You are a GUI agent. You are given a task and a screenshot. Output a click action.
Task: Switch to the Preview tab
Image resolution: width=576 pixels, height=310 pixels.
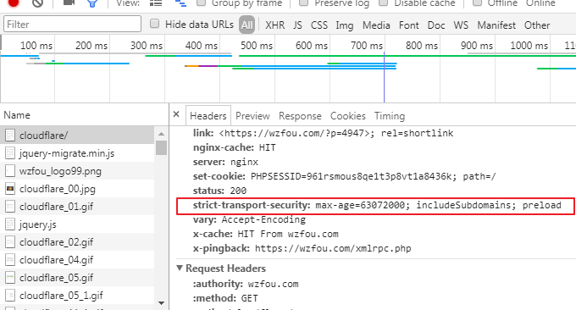[252, 116]
